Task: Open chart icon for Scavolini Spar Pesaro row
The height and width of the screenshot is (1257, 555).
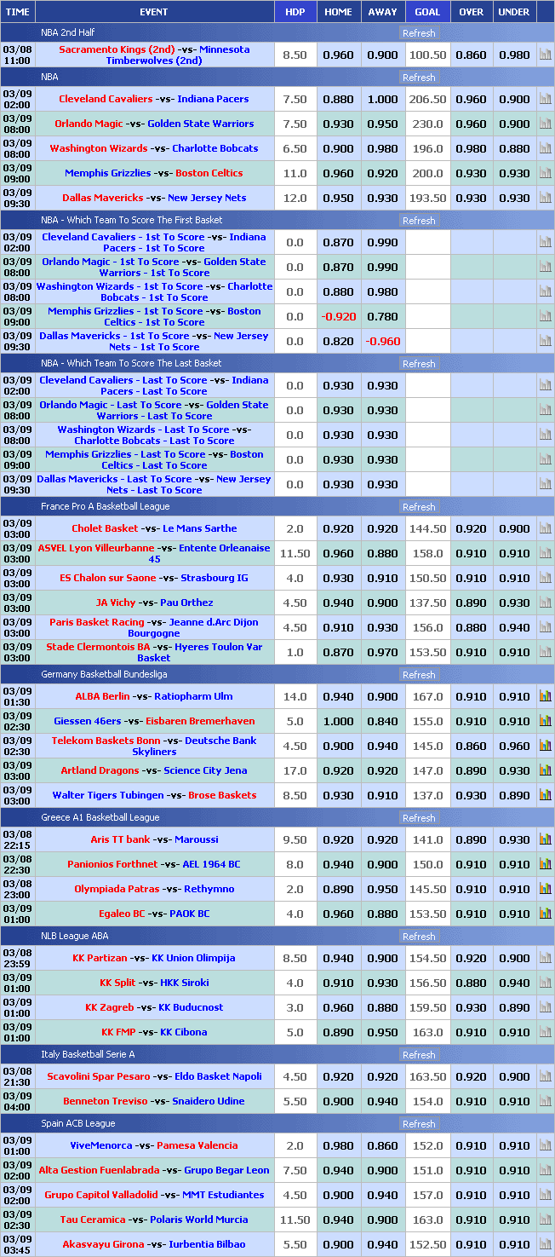Action: click(546, 1076)
